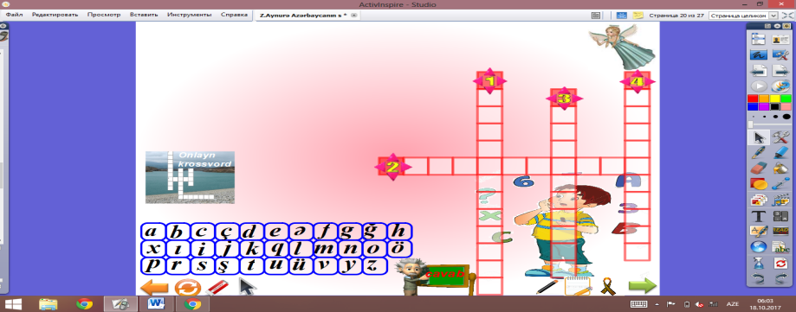Open the page-notes sticky note icon
Image resolution: width=796 pixels, height=312 pixels.
tap(638, 16)
